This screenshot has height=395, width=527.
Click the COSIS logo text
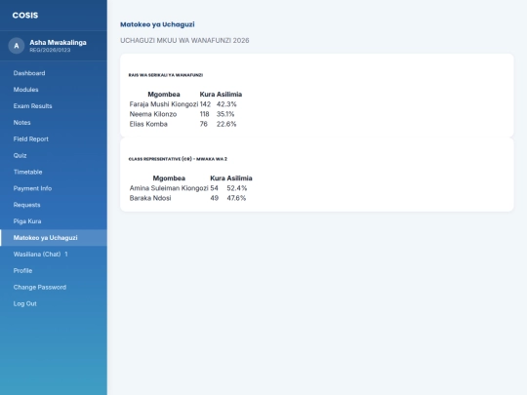(x=25, y=16)
